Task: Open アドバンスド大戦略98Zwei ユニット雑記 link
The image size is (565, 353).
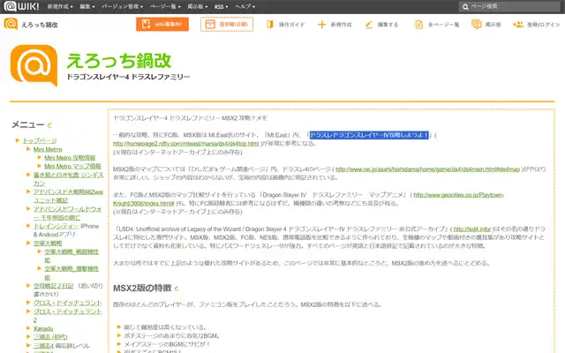Action: pos(68,196)
